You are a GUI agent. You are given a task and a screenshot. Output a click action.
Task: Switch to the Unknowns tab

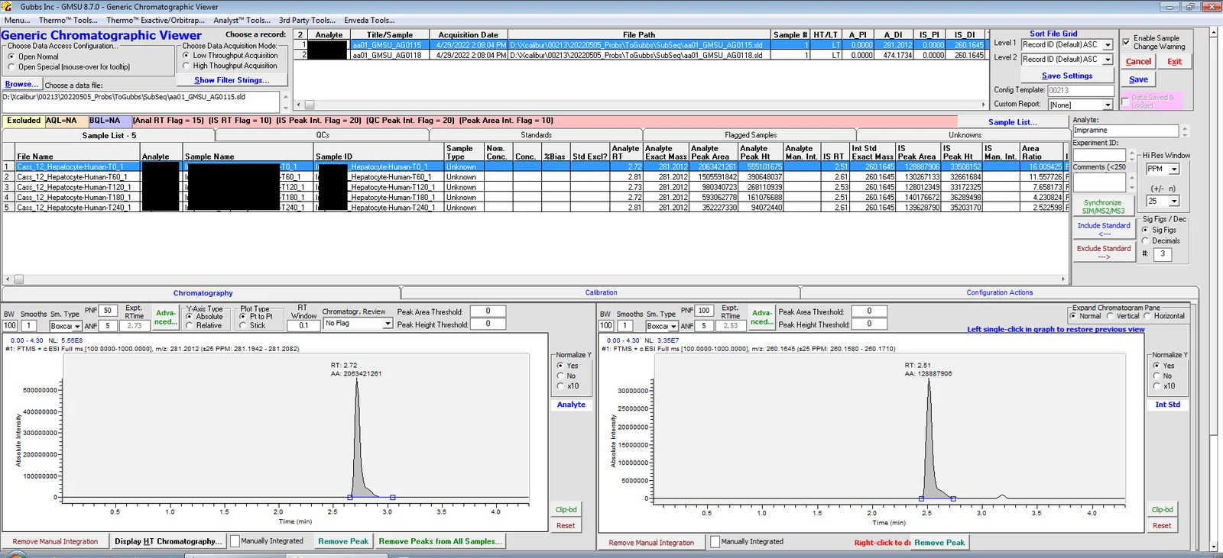(965, 135)
